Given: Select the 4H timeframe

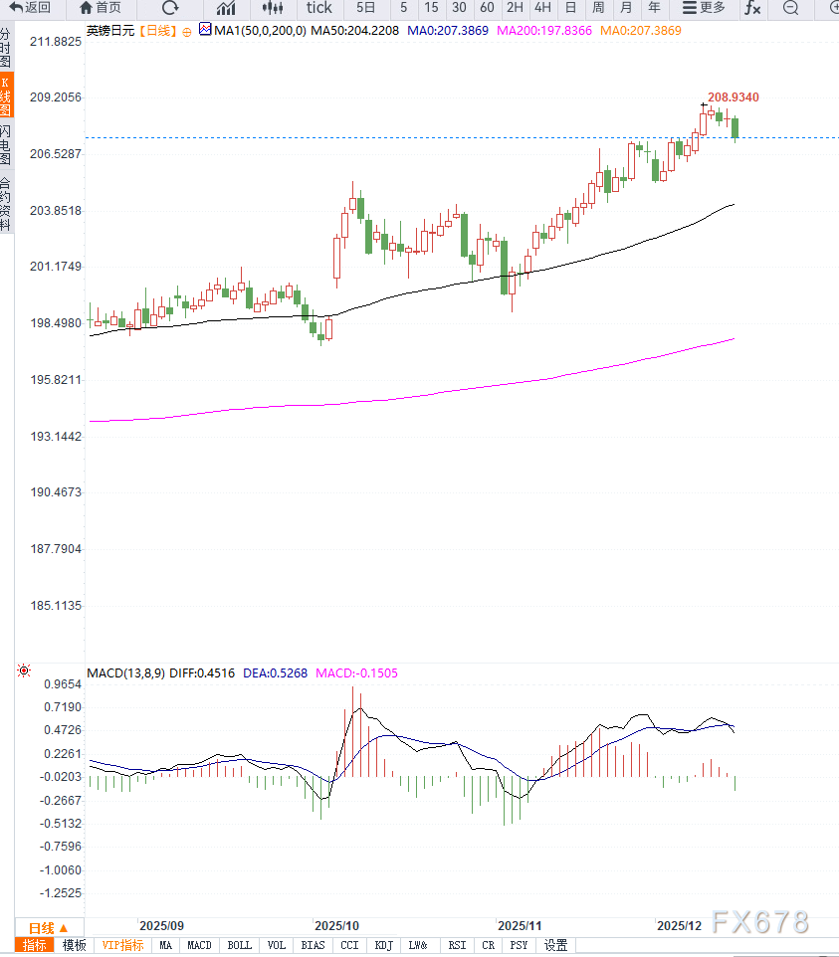Looking at the screenshot, I should click(x=542, y=8).
